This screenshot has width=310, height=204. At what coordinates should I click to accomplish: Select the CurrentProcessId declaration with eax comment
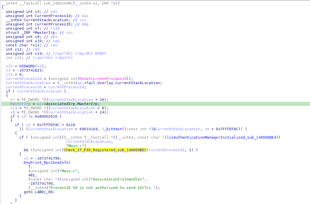(x=47, y=16)
